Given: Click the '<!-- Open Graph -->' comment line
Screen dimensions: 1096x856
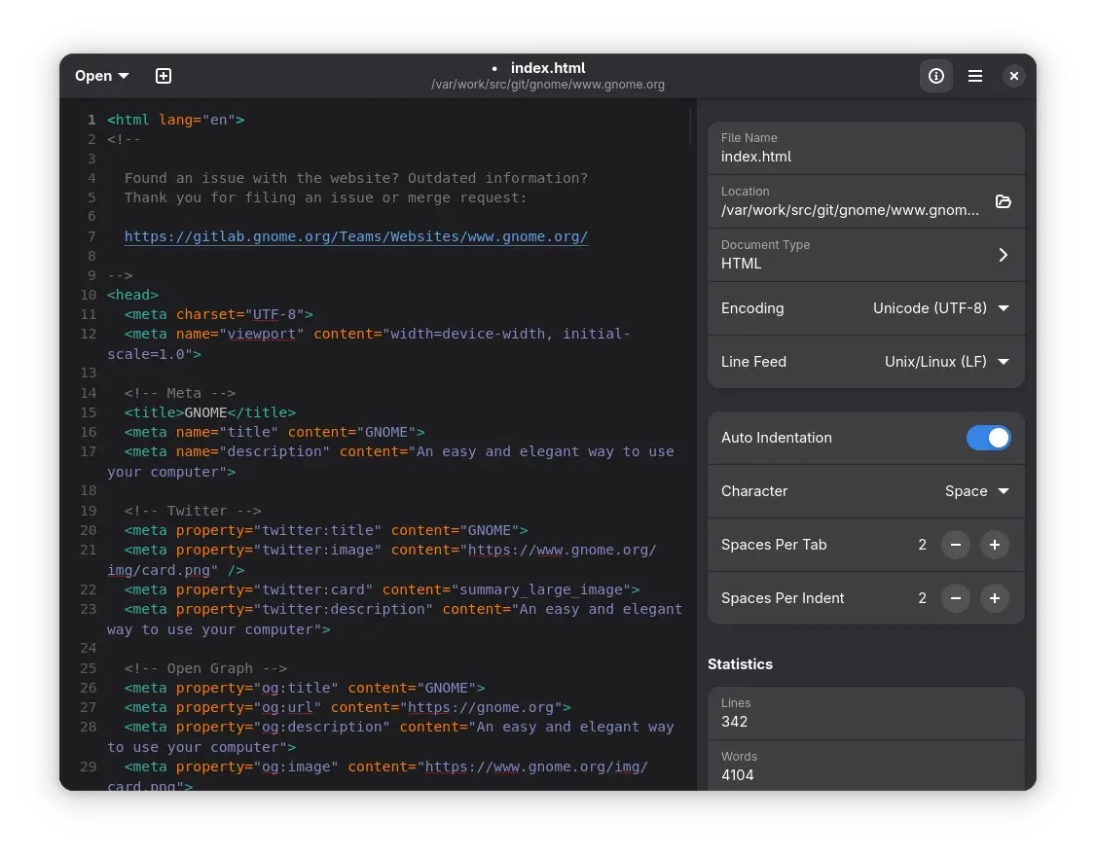Looking at the screenshot, I should (x=205, y=668).
